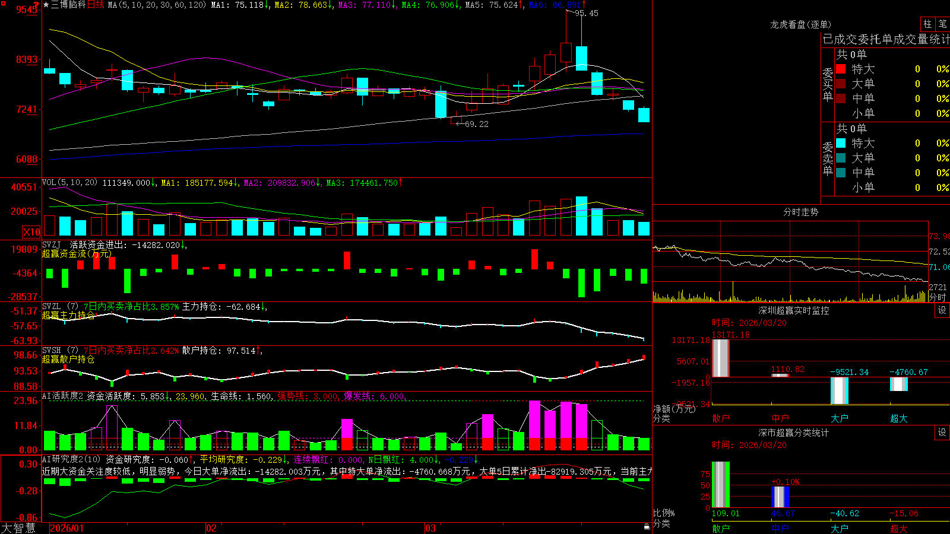Click the dark red 中单 buy order swatch

click(841, 98)
